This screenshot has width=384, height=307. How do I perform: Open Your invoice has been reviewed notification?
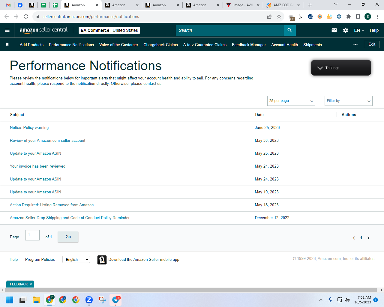pyautogui.click(x=37, y=166)
